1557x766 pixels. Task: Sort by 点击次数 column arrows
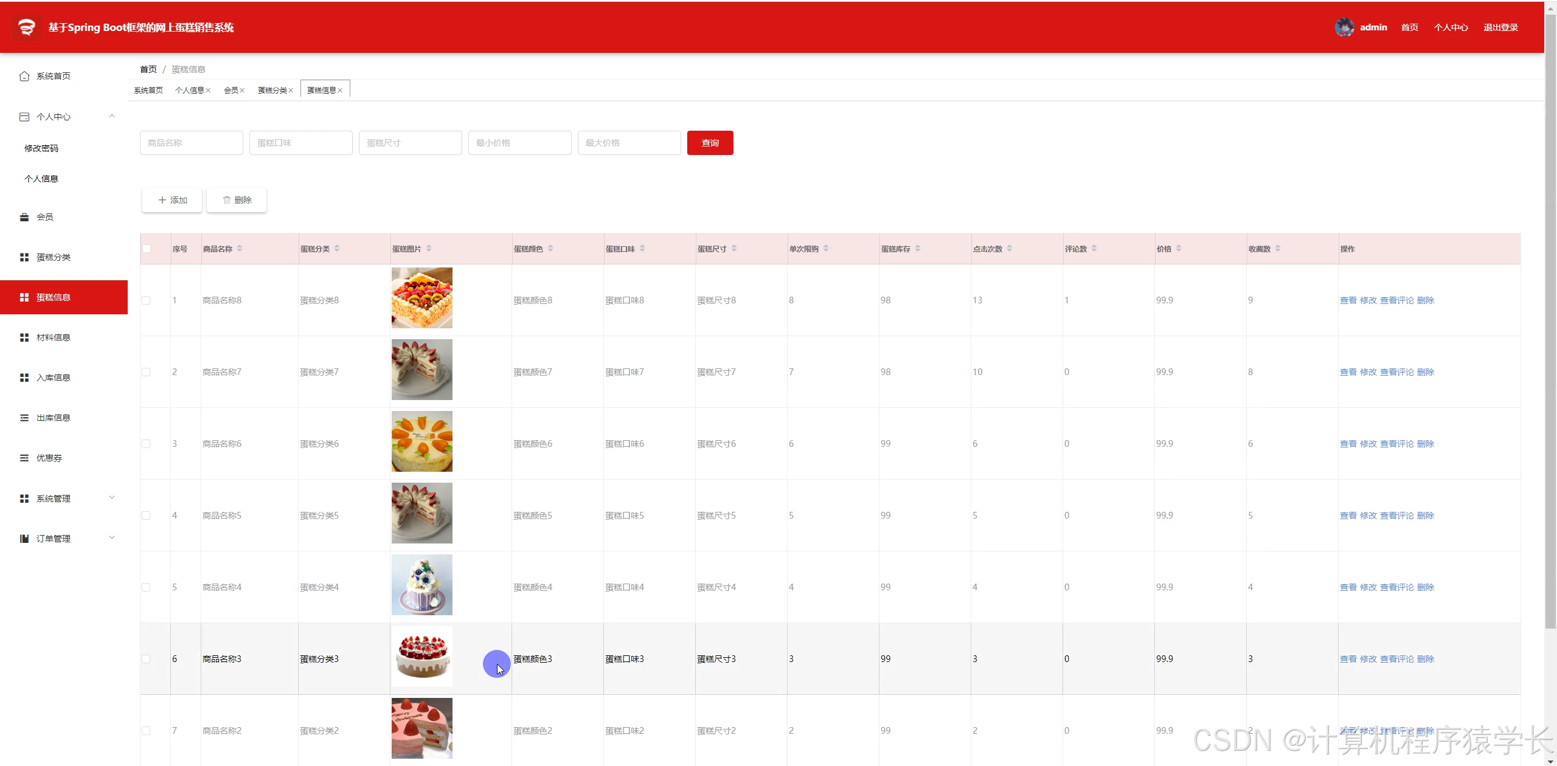click(x=1010, y=249)
